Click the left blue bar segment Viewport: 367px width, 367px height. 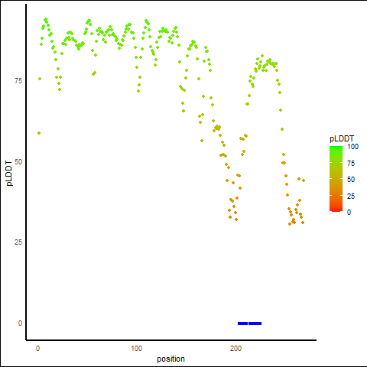242,323
